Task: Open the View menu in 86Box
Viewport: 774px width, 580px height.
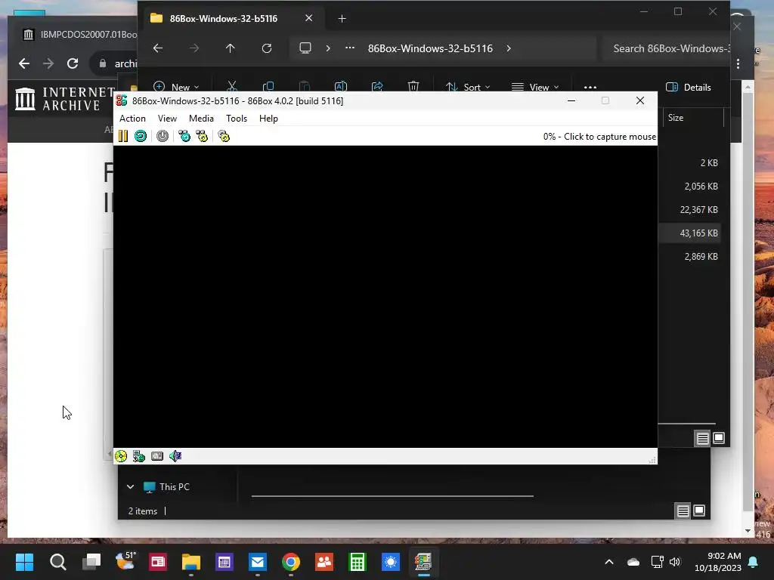Action: [167, 119]
